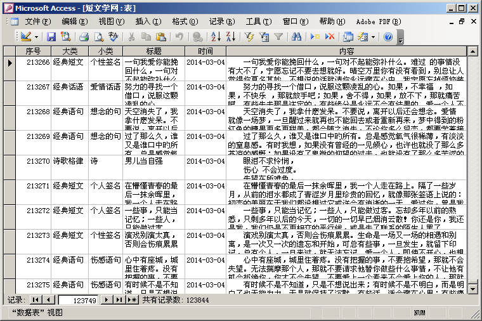
Task: Open the 记录(R) menu
Action: [x=222, y=22]
